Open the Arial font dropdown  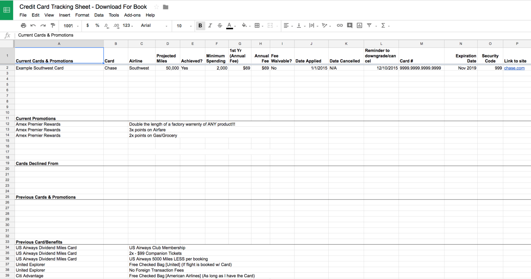(x=154, y=26)
